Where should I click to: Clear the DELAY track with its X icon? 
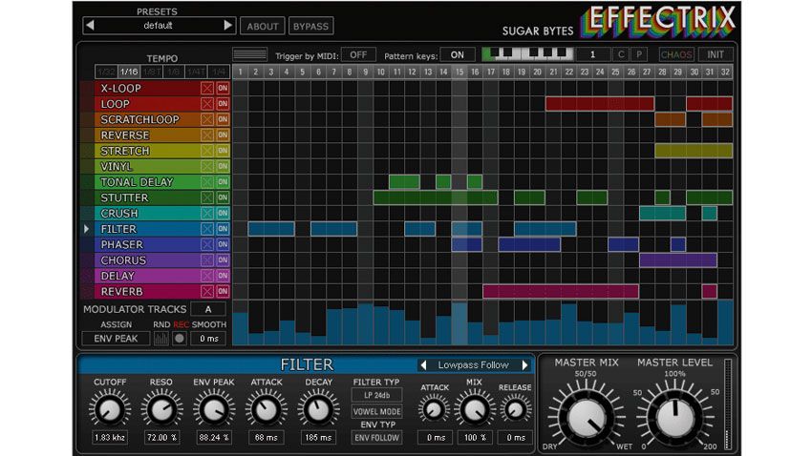pyautogui.click(x=207, y=276)
